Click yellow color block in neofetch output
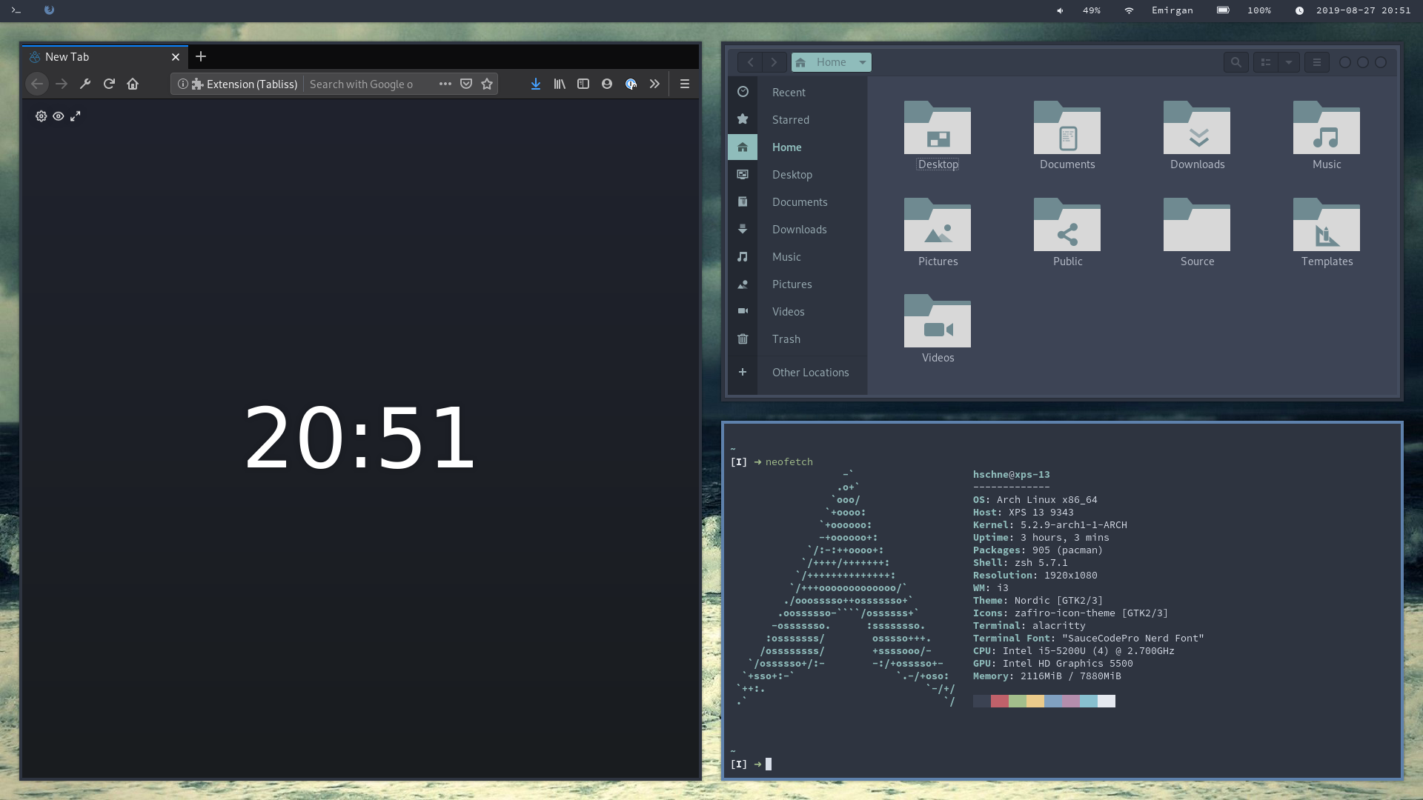Image resolution: width=1423 pixels, height=800 pixels. tap(1035, 701)
